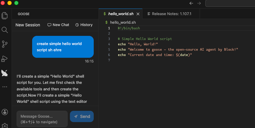Open the Source Control view
The image size is (255, 128).
4,44
